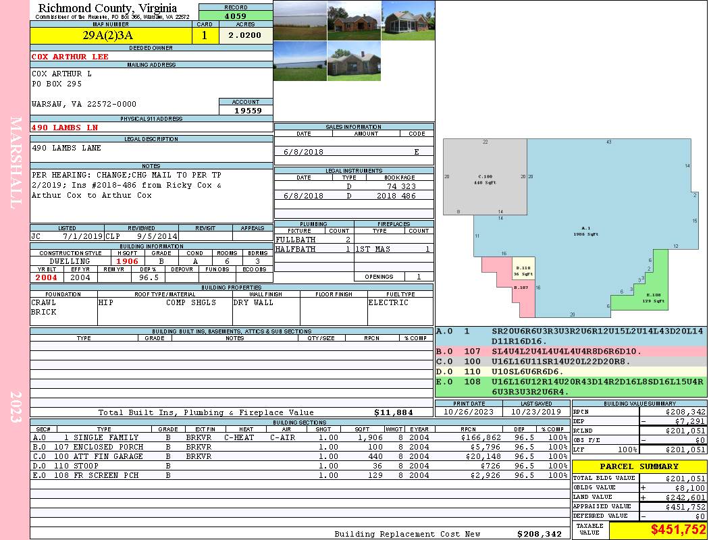Click the E.0 108 sketch code row

pos(571,387)
